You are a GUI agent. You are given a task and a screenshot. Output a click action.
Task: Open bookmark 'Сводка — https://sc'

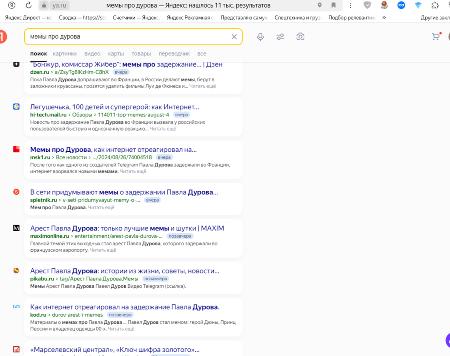82,17
